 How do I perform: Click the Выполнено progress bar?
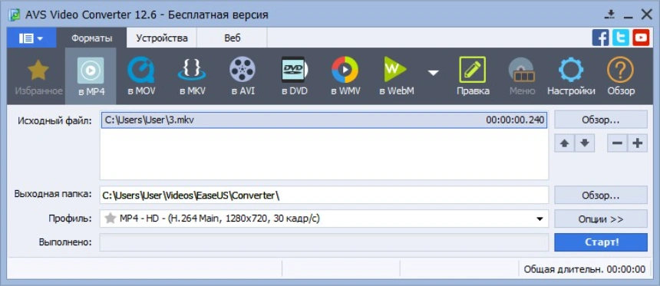[324, 243]
